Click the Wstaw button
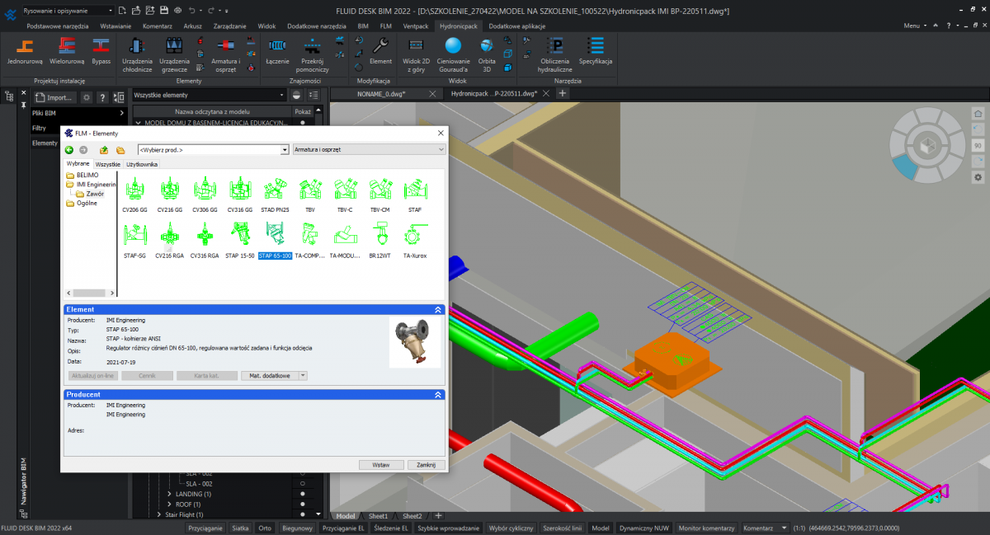Image resolution: width=990 pixels, height=535 pixels. (381, 465)
